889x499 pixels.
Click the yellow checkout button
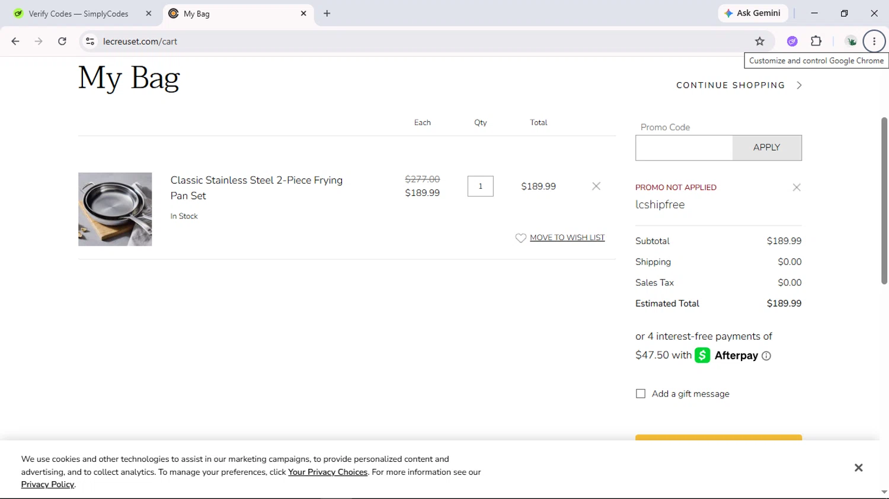point(718,437)
